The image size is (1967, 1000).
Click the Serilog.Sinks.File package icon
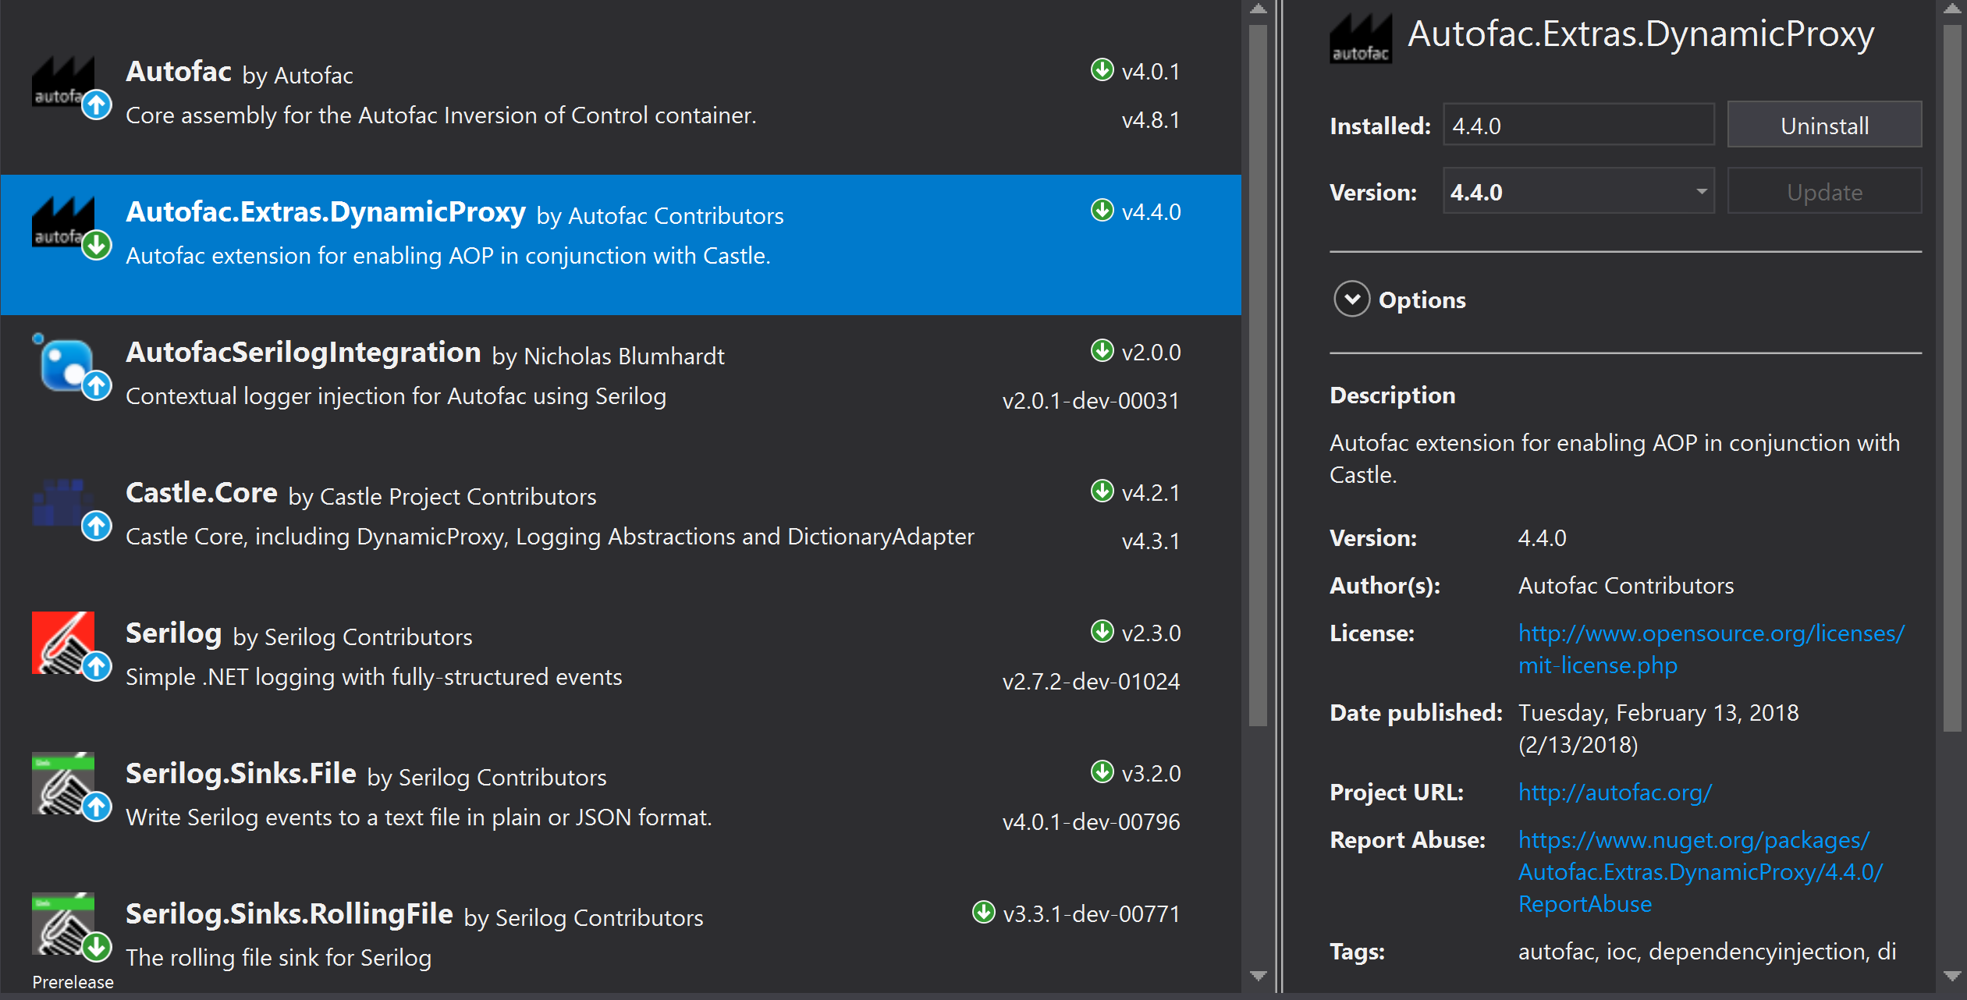click(62, 783)
